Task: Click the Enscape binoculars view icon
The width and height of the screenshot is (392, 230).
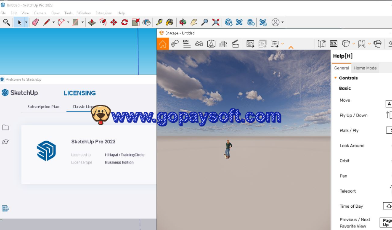Action: pyautogui.click(x=199, y=44)
